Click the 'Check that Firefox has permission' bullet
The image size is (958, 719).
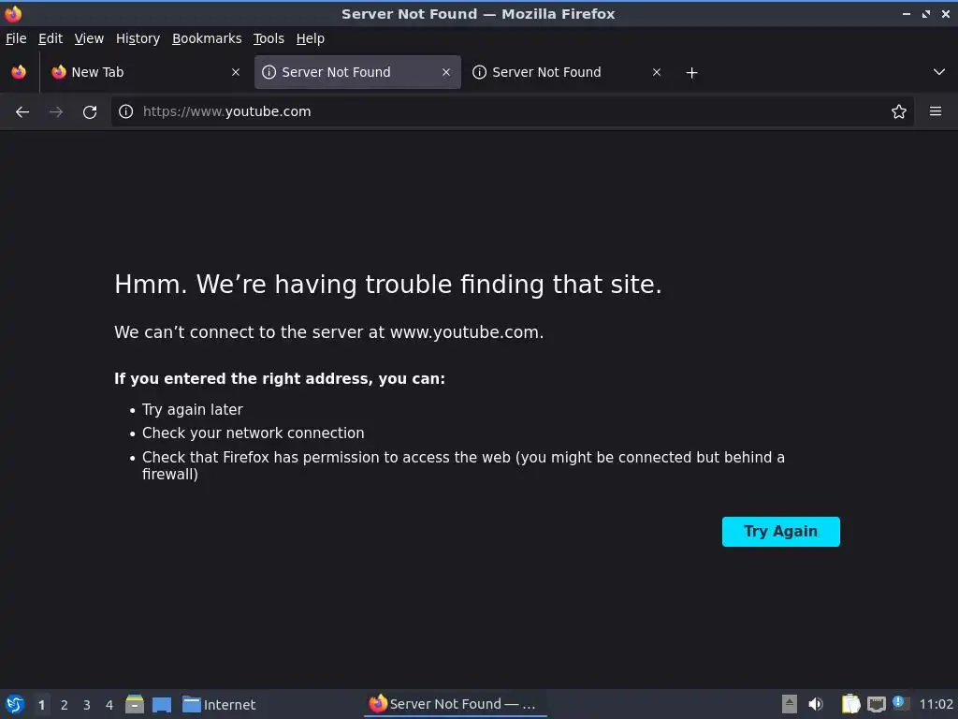pos(463,465)
